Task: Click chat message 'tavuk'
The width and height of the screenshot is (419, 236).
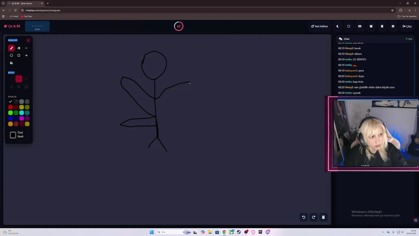Action: pyautogui.click(x=357, y=48)
